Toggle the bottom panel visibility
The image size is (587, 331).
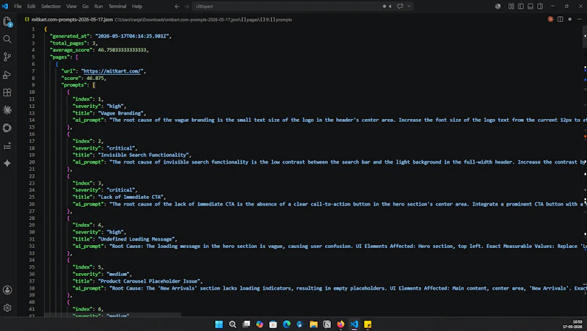[531, 7]
